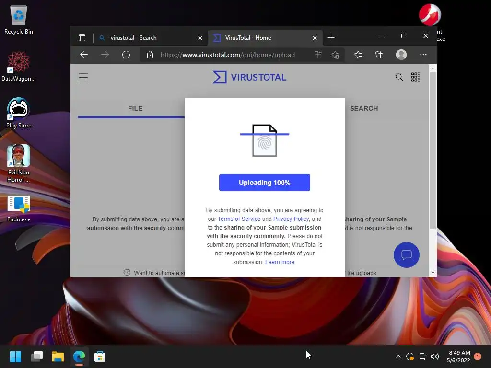Screen dimensions: 491x368
Task: Follow the Learn more link
Action: (x=280, y=262)
